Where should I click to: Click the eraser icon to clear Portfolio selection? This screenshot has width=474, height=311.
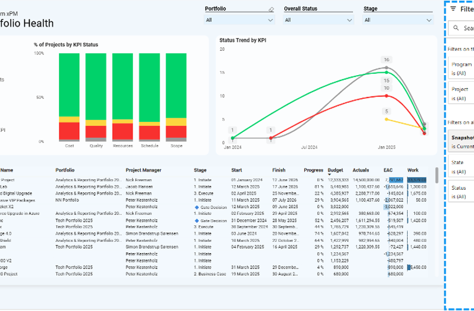tap(271, 9)
